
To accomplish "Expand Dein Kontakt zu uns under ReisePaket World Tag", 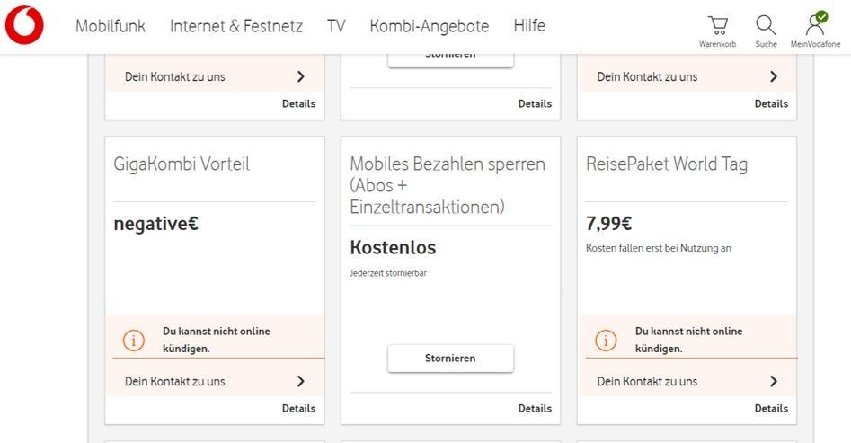I will pos(774,382).
